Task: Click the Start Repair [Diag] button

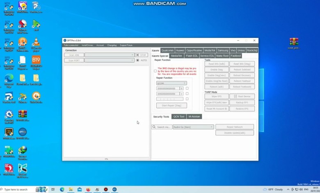Action: [171, 106]
